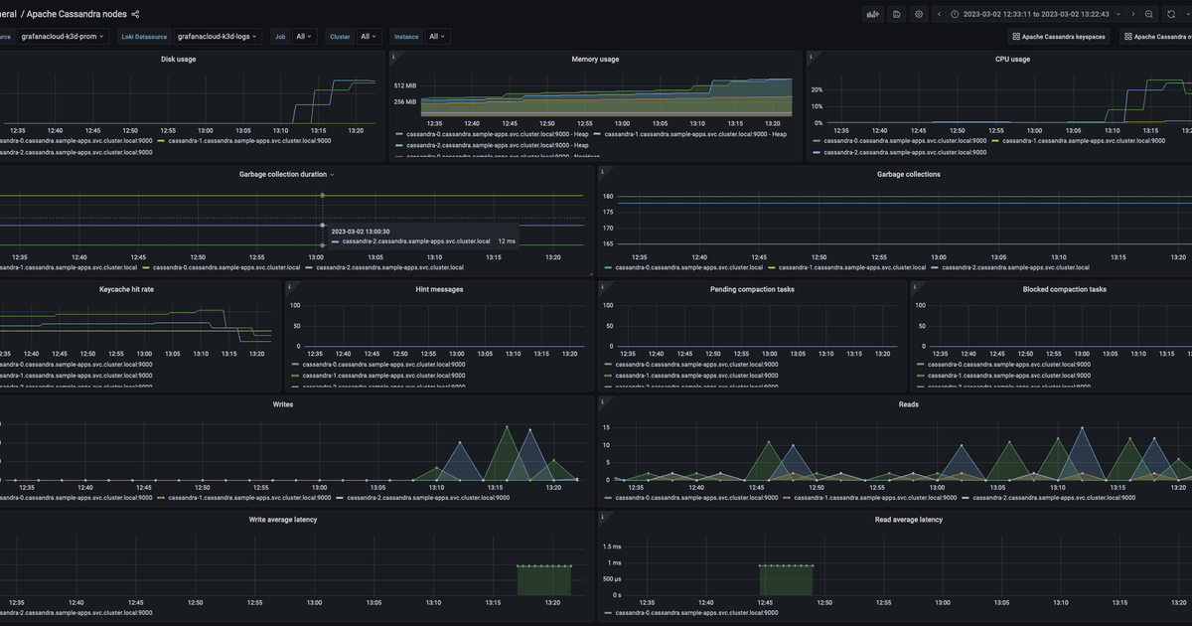Click the Garbage collections panel title
Screen dimensions: 1192x626
[x=909, y=174]
